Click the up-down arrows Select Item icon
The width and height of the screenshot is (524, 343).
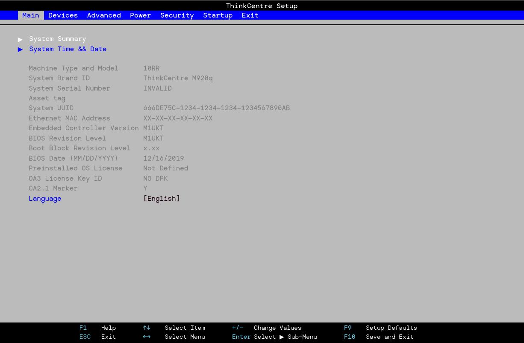147,328
